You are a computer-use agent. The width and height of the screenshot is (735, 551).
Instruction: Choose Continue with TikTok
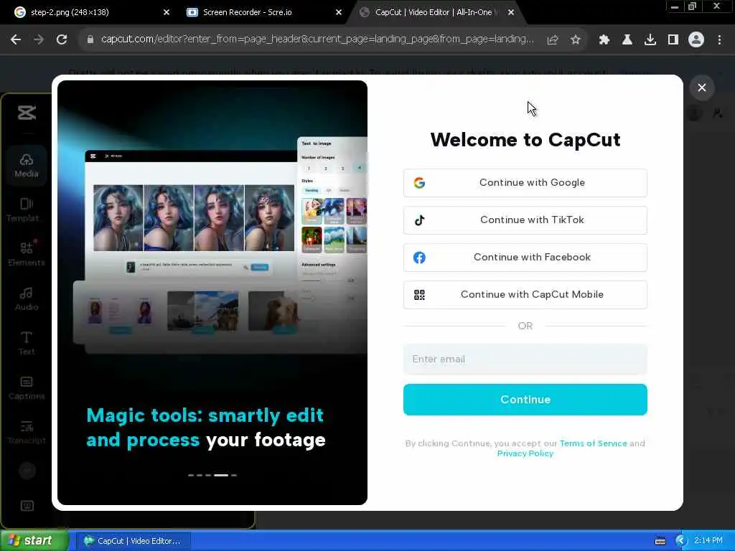tap(525, 220)
